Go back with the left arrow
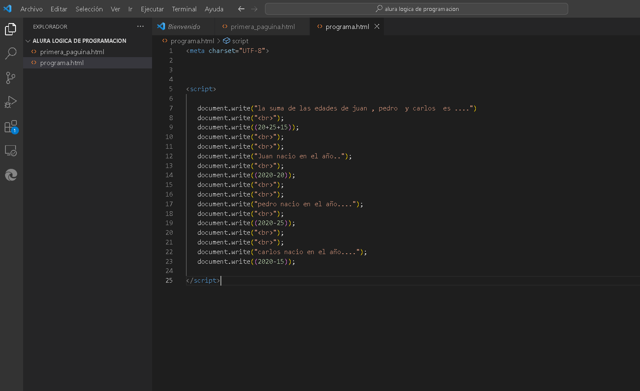The width and height of the screenshot is (640, 391). coord(241,9)
